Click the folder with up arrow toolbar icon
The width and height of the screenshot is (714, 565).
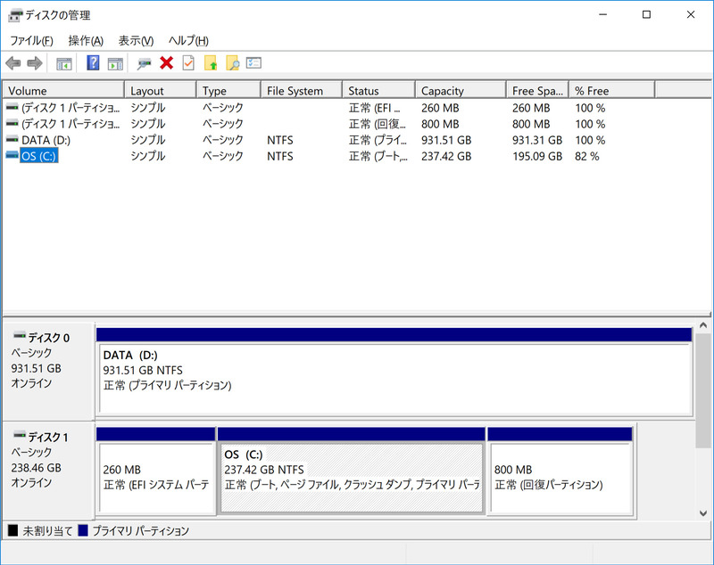(212, 62)
